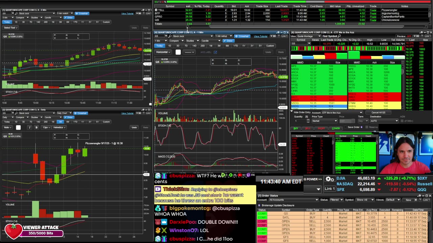Click layout menu icon in 5 Min chart header

139,13
